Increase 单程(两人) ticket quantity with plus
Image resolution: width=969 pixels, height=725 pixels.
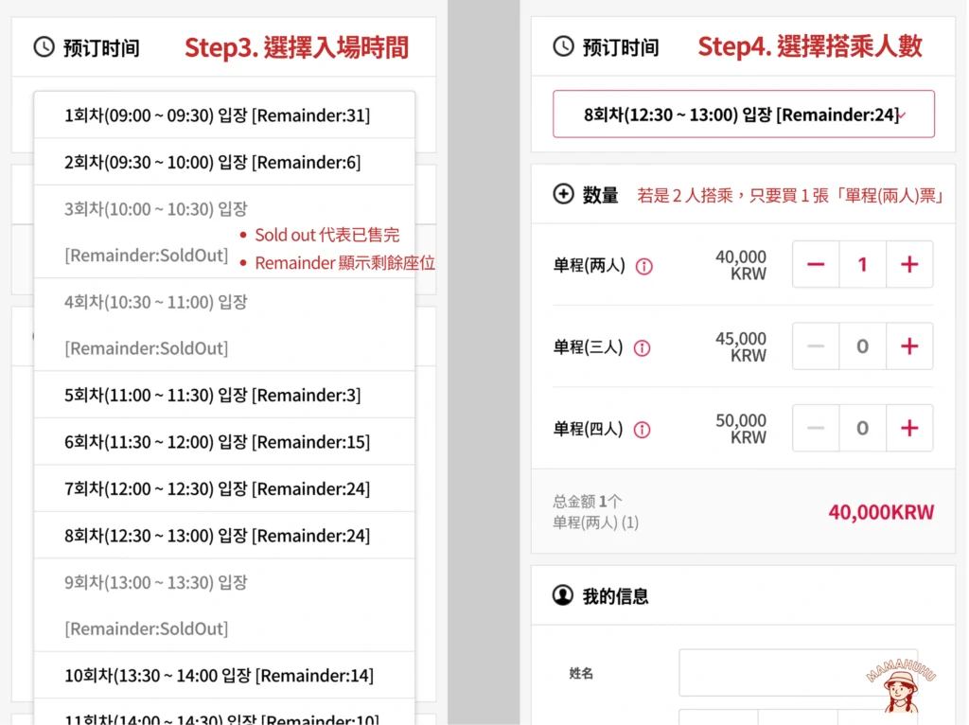tap(909, 264)
